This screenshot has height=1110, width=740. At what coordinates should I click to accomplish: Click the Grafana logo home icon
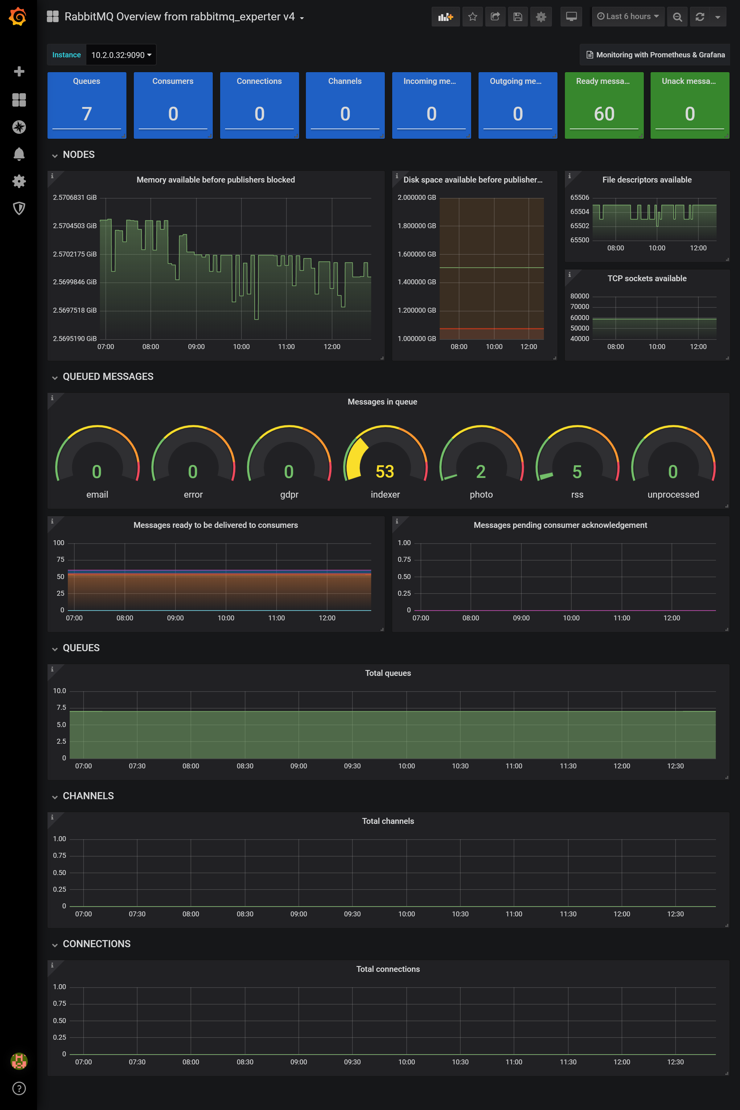point(18,17)
